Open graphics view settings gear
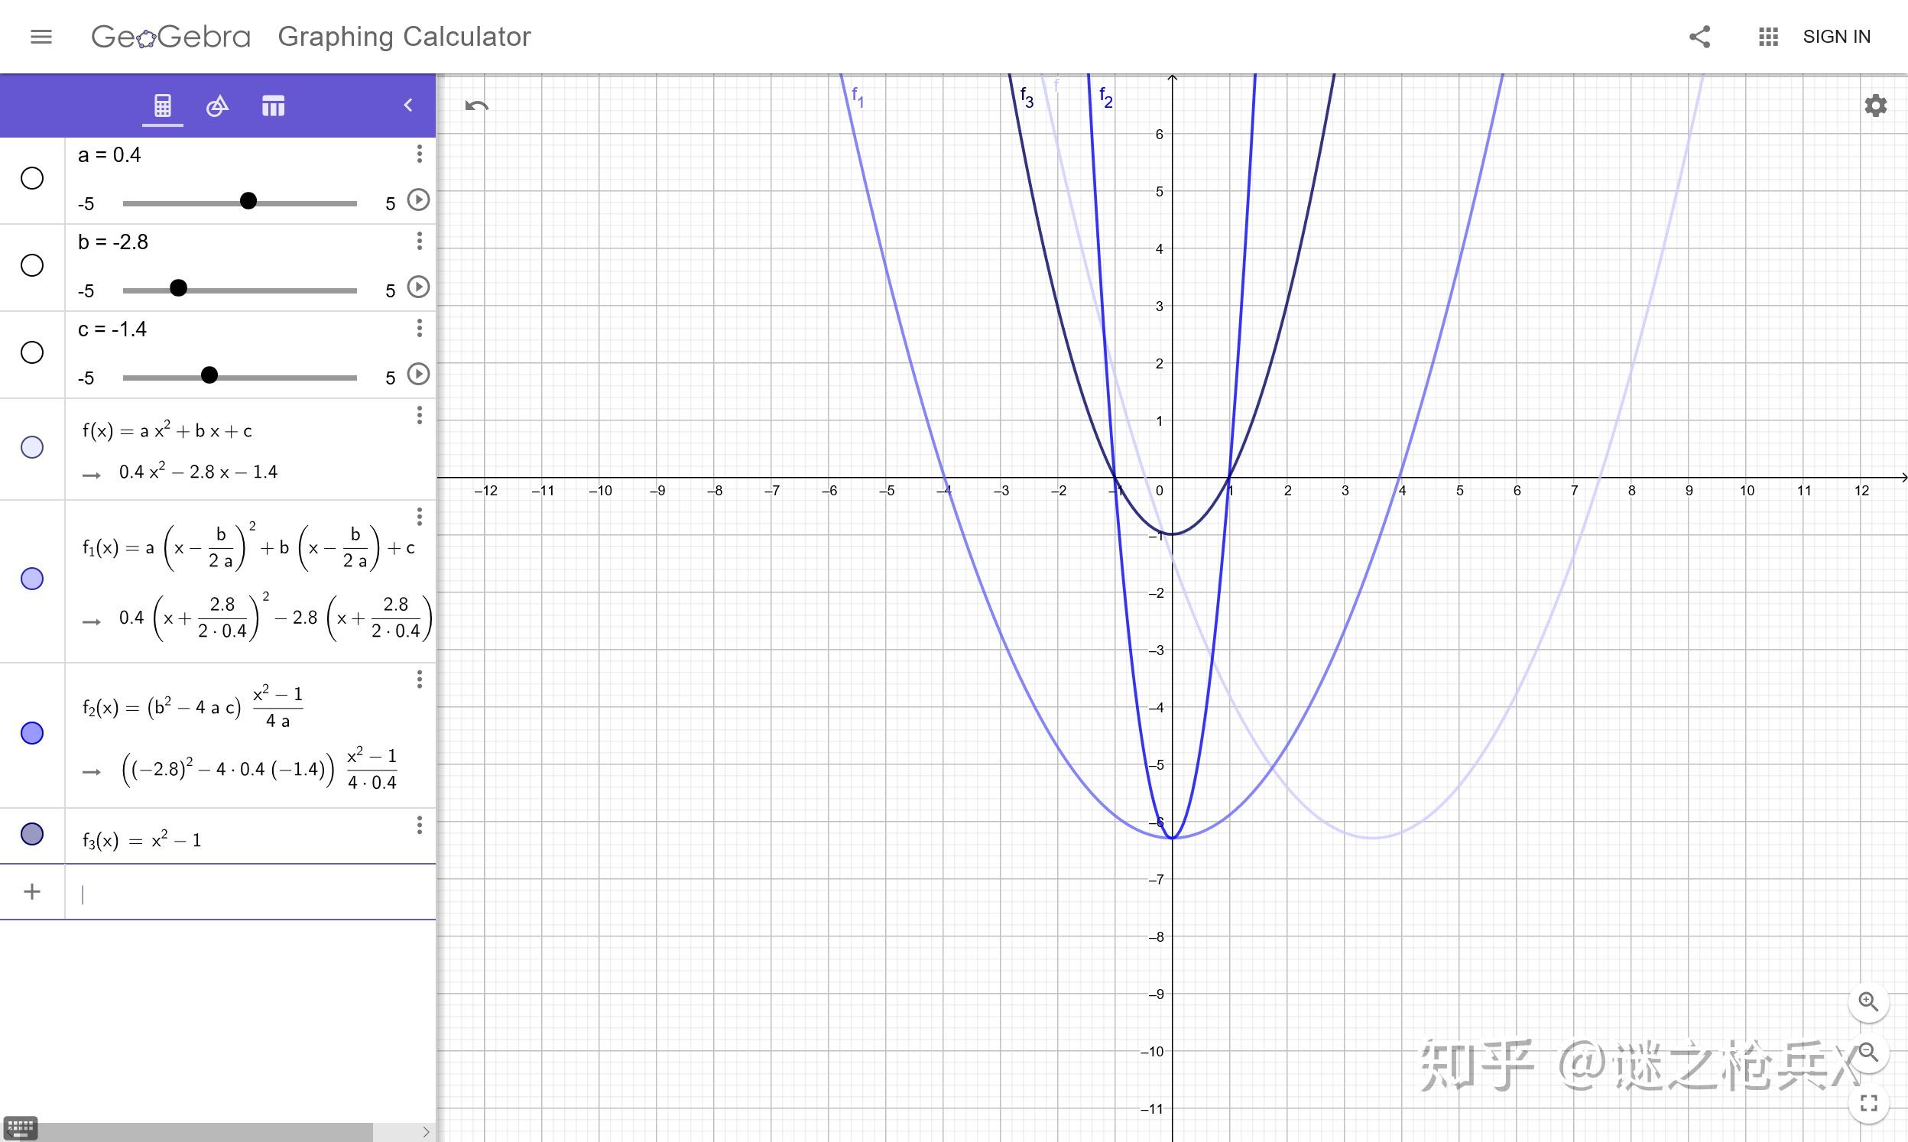The width and height of the screenshot is (1908, 1142). click(x=1875, y=105)
